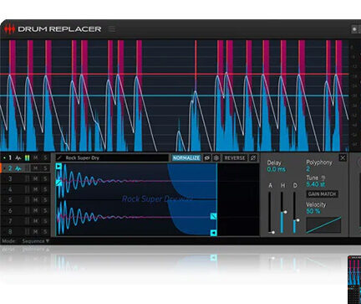Open the Mode Sequence dropdown

[35, 241]
